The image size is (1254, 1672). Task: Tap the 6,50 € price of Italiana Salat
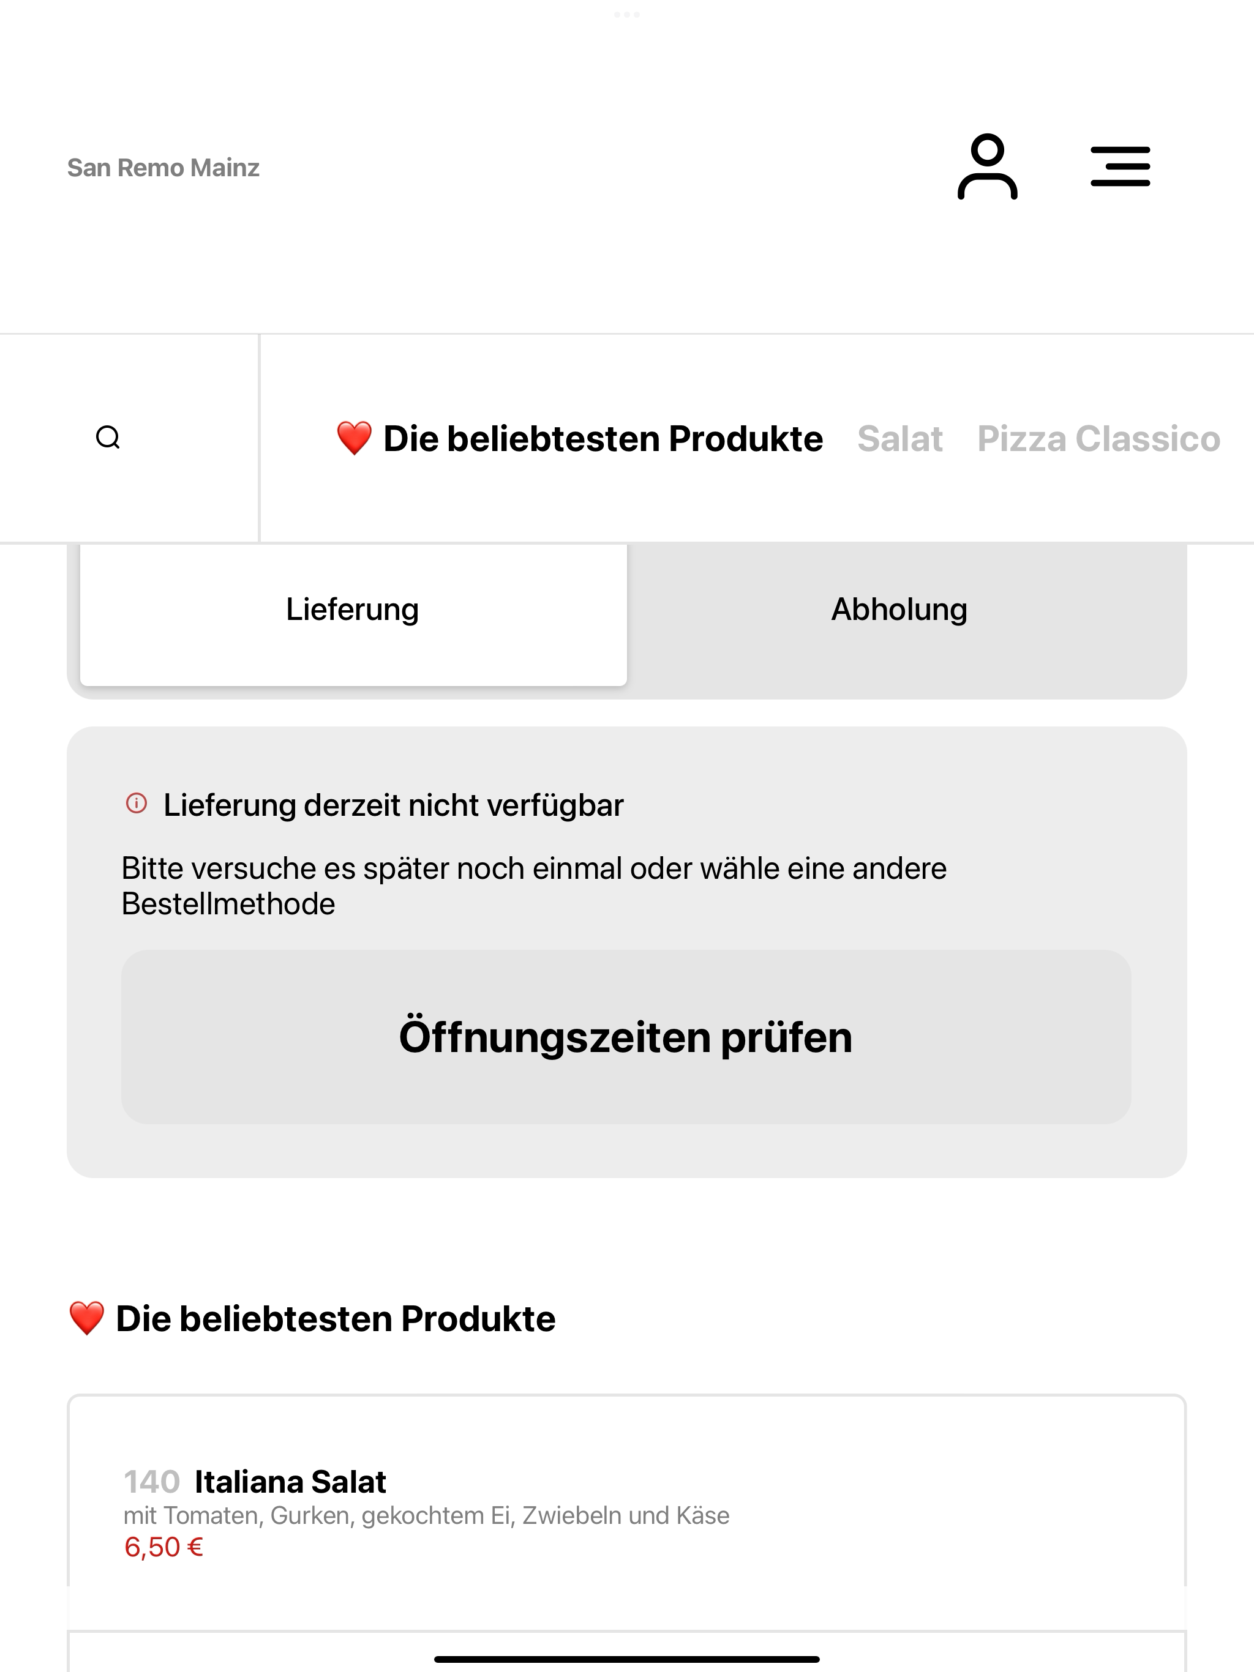(x=163, y=1547)
